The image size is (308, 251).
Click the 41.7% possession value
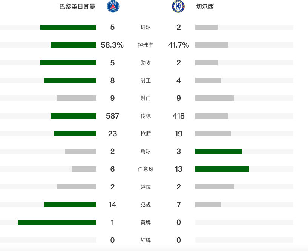(x=178, y=45)
